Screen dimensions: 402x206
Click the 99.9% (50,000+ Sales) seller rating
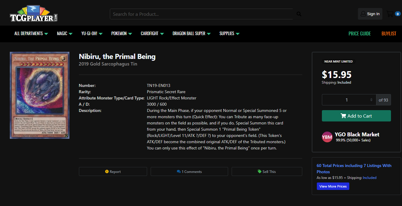[x=353, y=140]
